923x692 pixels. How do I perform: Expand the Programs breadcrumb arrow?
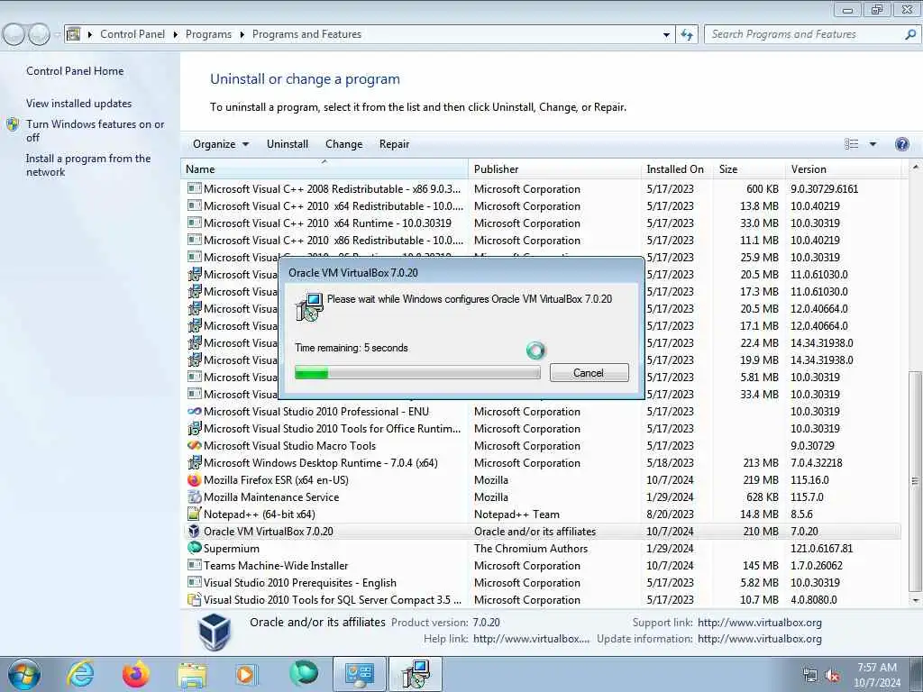click(x=242, y=34)
